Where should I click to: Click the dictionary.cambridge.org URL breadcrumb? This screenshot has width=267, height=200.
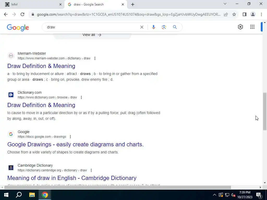pyautogui.click(x=52, y=170)
